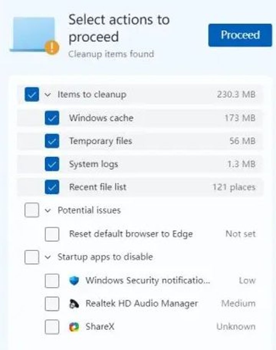Image resolution: width=276 pixels, height=350 pixels.
Task: Enable Reset default browser to Edge
Action: (x=52, y=234)
